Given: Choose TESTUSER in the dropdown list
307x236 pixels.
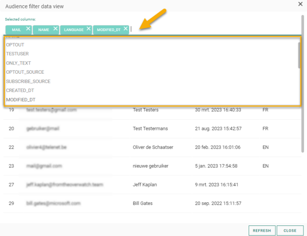Looking at the screenshot, I should coord(18,54).
